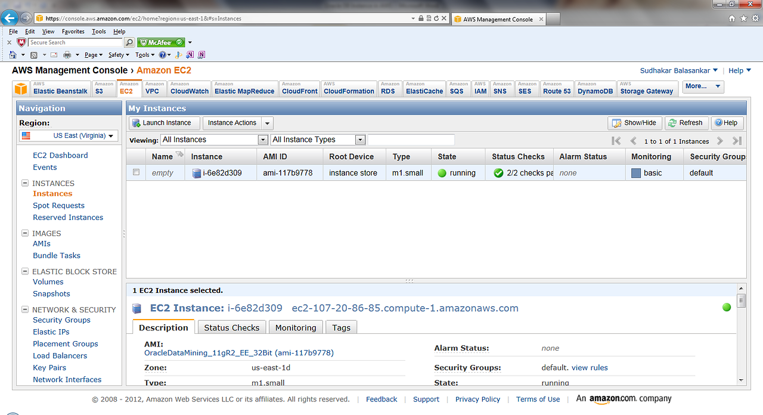
Task: Click the browser Tools gear icon
Action: pos(755,18)
